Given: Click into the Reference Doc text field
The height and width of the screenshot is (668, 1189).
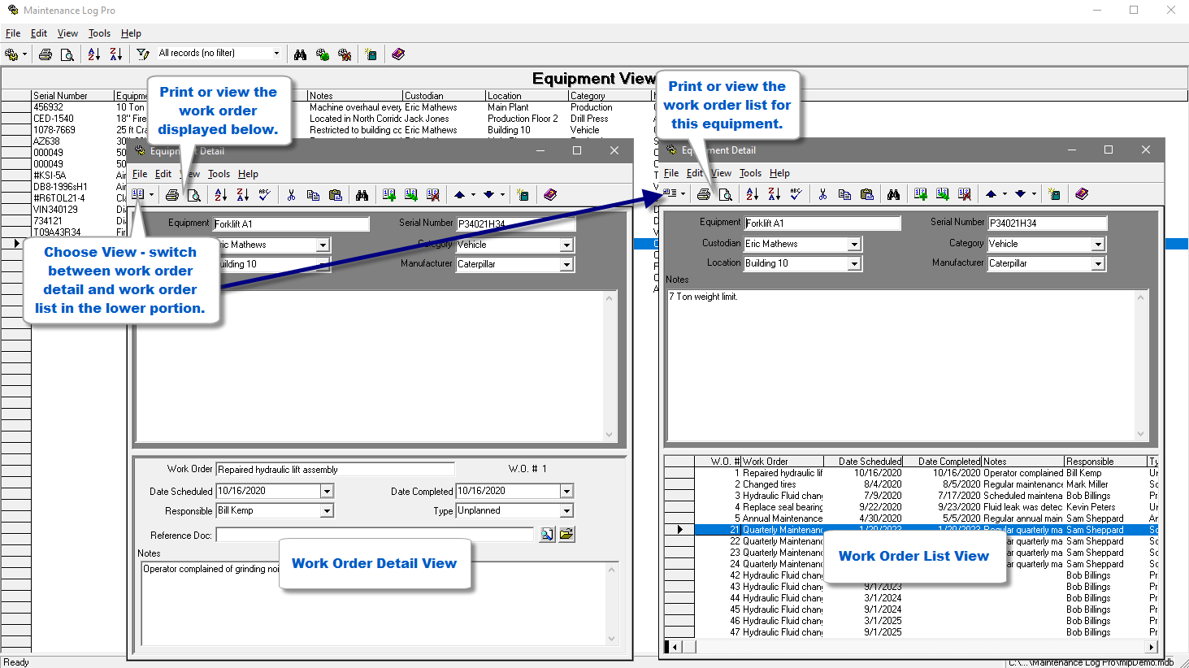Looking at the screenshot, I should [374, 535].
